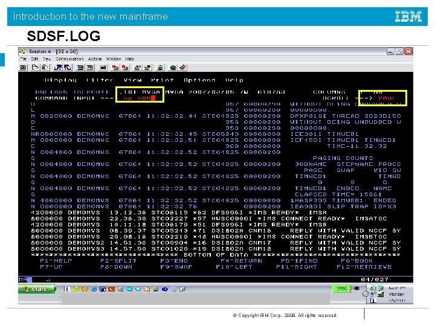Screen dimensions: 435x326
Task: Click the log line ending with IMSATOC
Action: (x=209, y=219)
